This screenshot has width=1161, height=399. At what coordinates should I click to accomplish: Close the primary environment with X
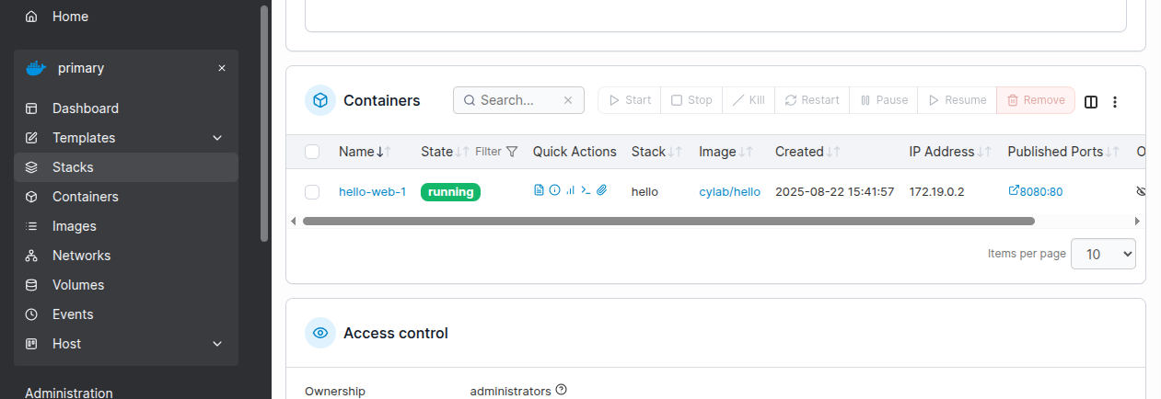point(222,68)
